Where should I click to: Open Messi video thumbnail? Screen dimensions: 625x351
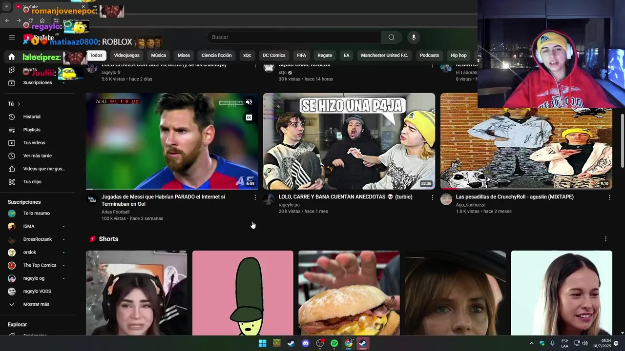(x=172, y=141)
